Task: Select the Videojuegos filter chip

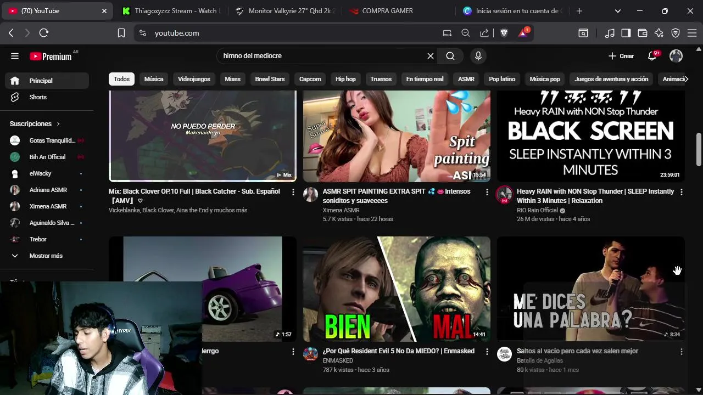Action: pyautogui.click(x=194, y=79)
